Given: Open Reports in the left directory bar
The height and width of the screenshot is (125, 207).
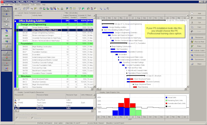Looking at the screenshot, I should (7, 20).
